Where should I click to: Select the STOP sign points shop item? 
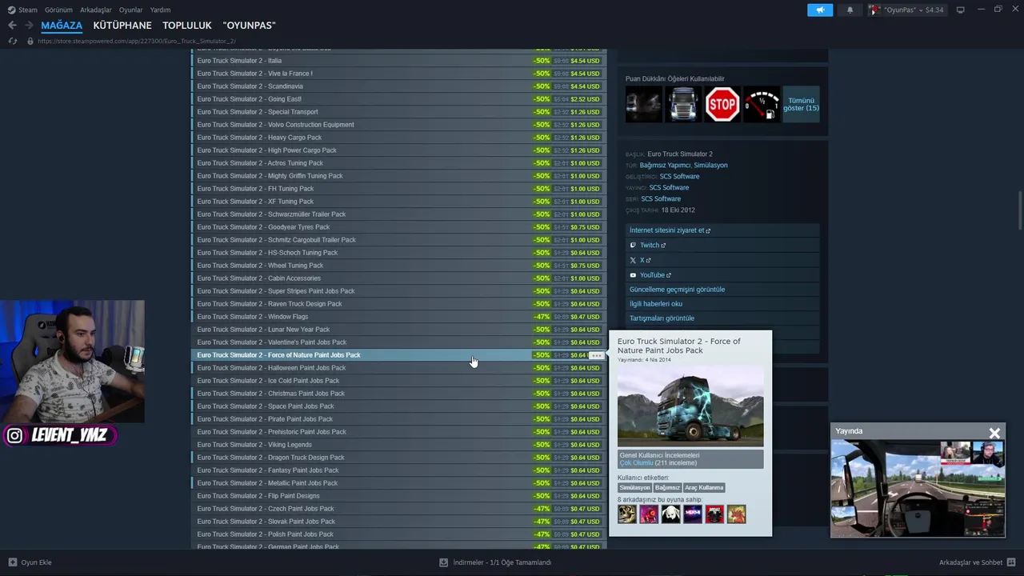(722, 104)
